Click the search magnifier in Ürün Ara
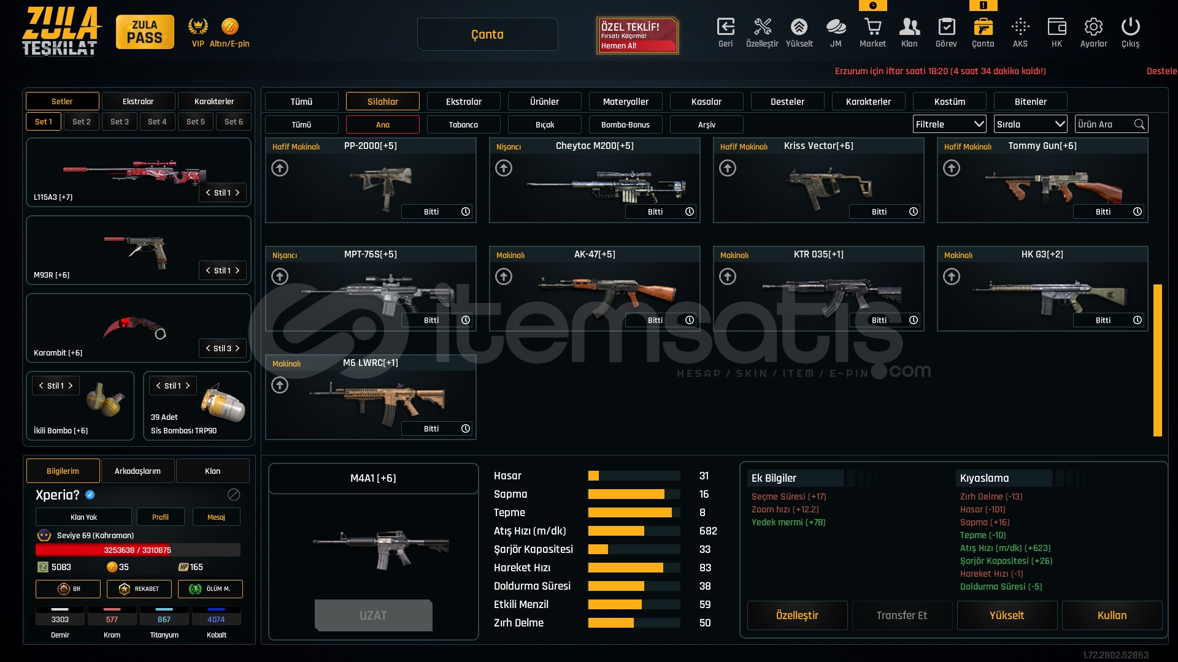The image size is (1178, 662). (1139, 124)
